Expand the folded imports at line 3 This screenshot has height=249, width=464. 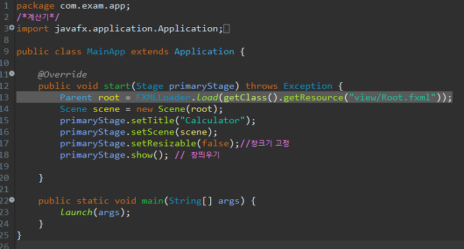11,28
